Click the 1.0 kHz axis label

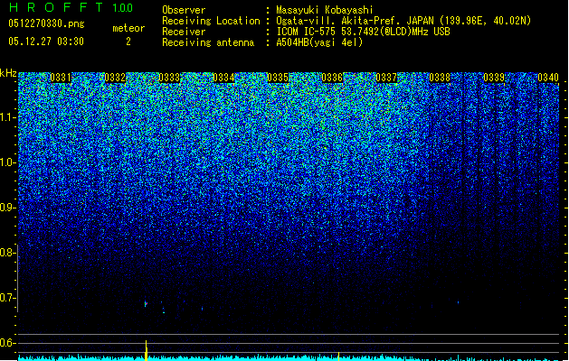(7, 162)
